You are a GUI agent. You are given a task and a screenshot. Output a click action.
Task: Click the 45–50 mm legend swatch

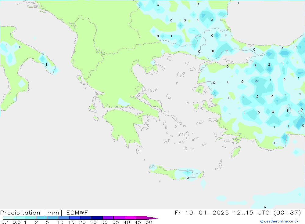pyautogui.click(x=141, y=218)
